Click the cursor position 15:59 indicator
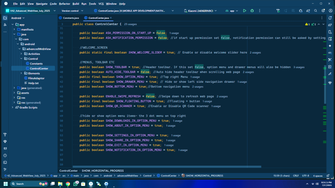This screenshot has height=188, width=335. 281,175
